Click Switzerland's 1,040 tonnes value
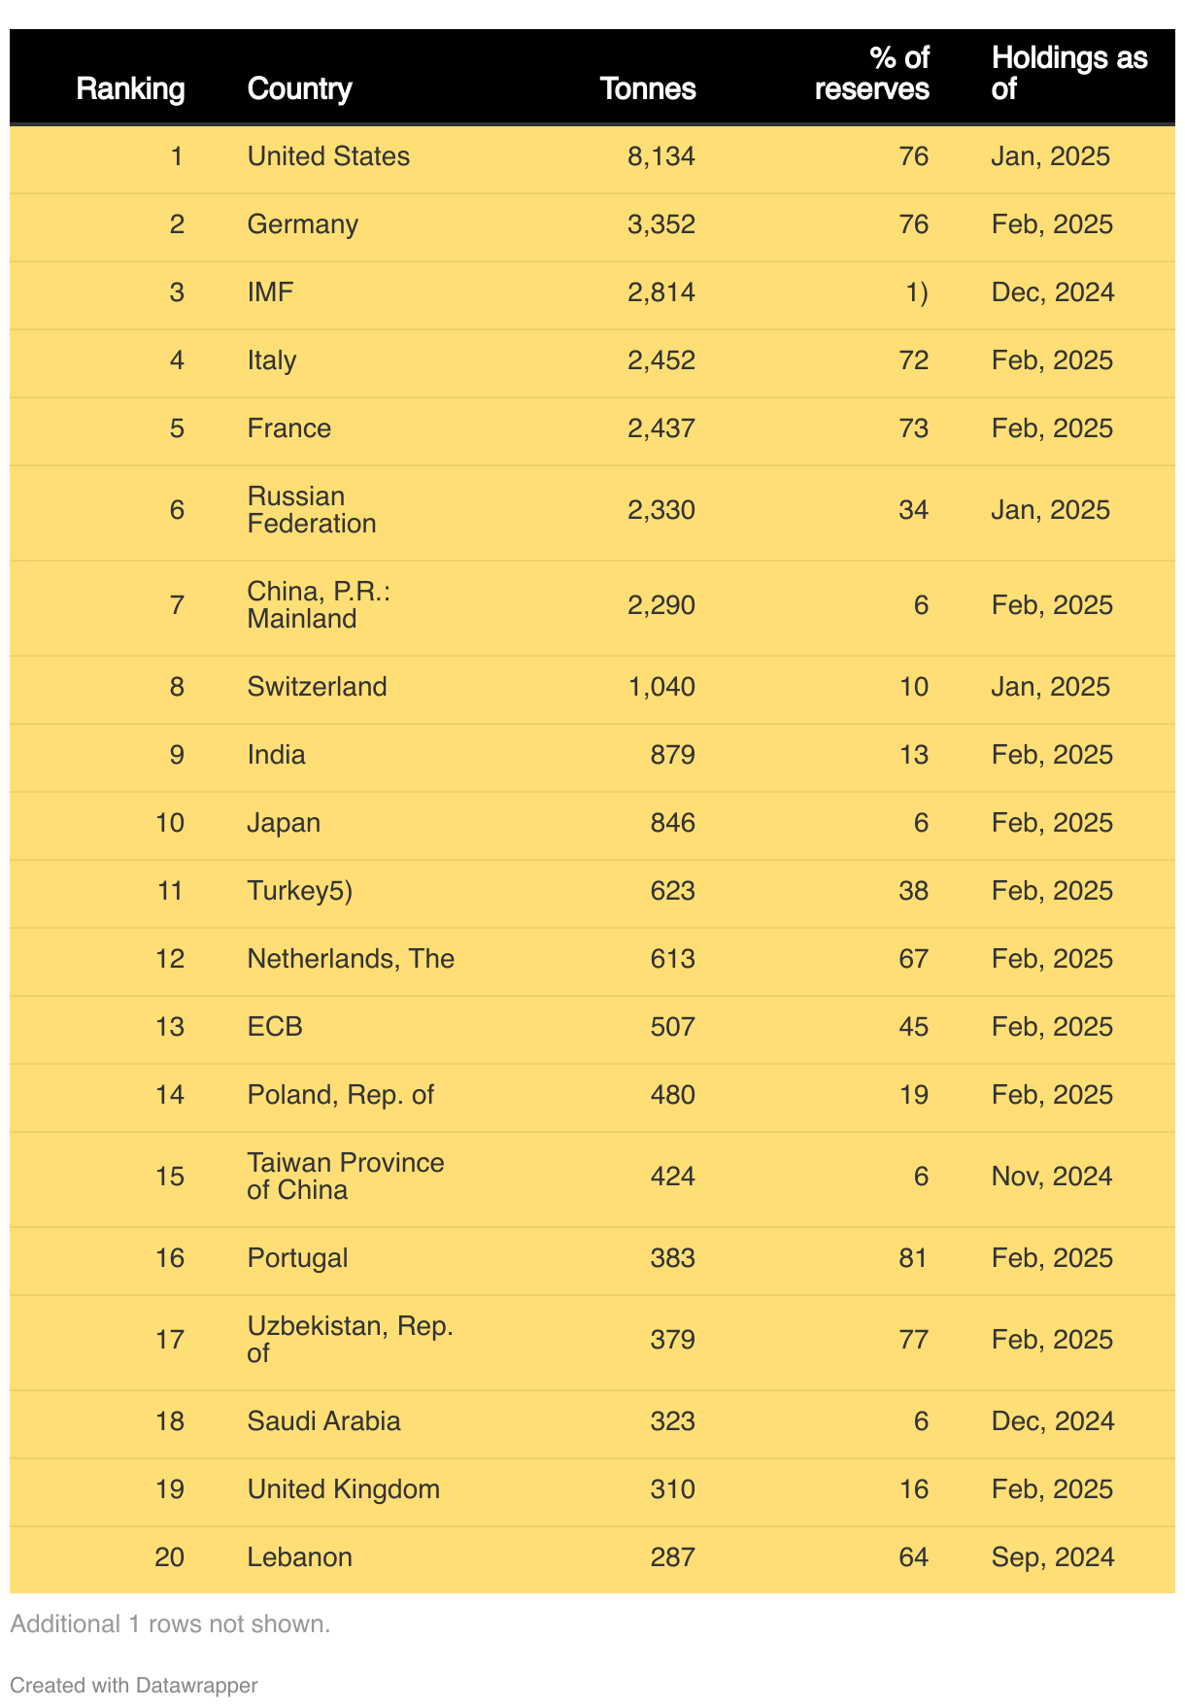The image size is (1185, 1708). [661, 687]
